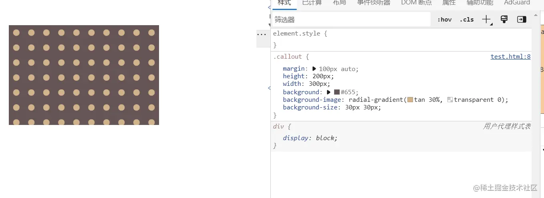Expand the background shorthand triangle
This screenshot has width=544, height=198.
(x=329, y=92)
